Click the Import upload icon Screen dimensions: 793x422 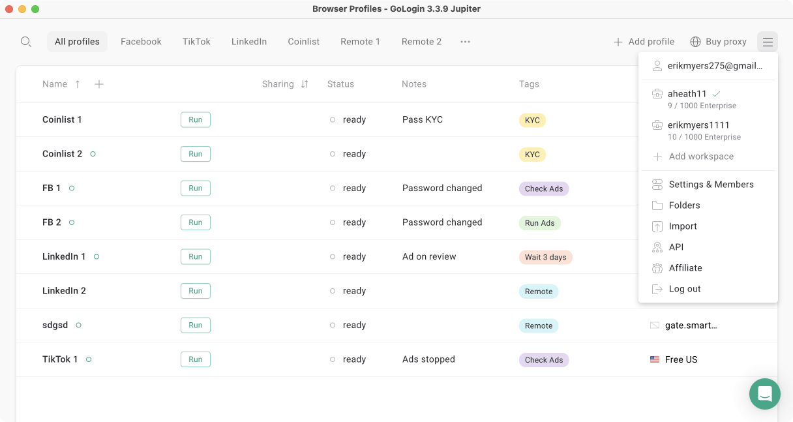(657, 226)
